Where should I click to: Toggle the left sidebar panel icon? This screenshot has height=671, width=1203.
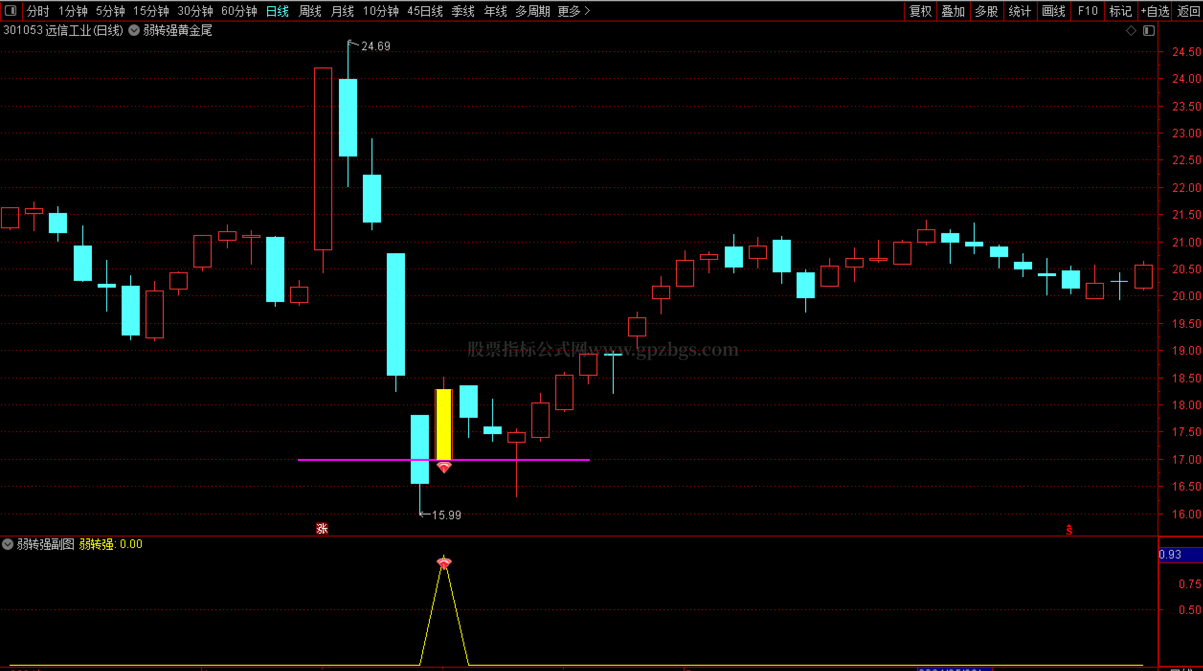[11, 11]
